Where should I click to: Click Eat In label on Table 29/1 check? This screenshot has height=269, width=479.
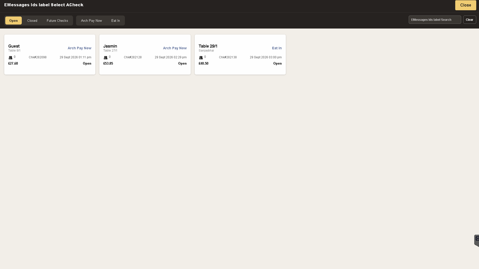(x=277, y=48)
